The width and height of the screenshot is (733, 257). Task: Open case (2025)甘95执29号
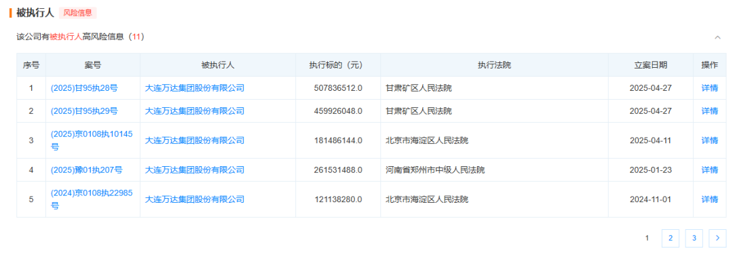[84, 111]
